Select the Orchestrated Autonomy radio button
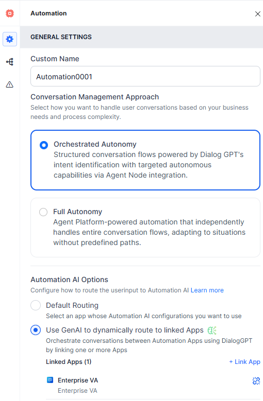 (x=44, y=145)
